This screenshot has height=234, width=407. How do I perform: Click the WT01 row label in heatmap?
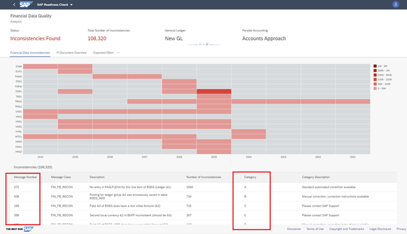pos(18,137)
